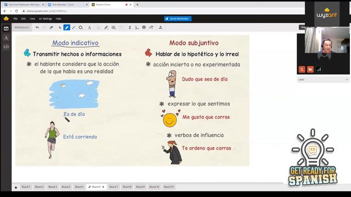The image size is (351, 197).
Task: Open the AV Settings menu
Action: [x=46, y=19]
